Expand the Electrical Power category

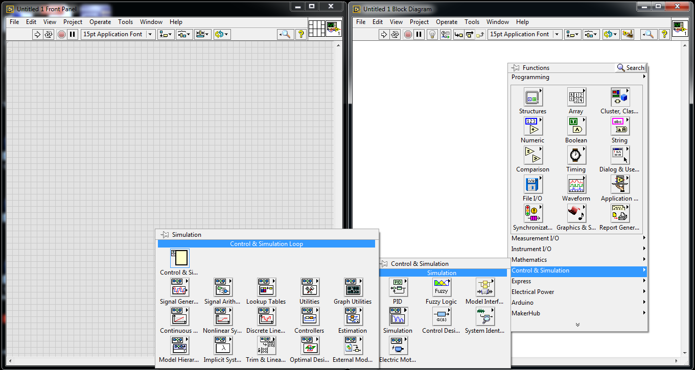pos(578,292)
